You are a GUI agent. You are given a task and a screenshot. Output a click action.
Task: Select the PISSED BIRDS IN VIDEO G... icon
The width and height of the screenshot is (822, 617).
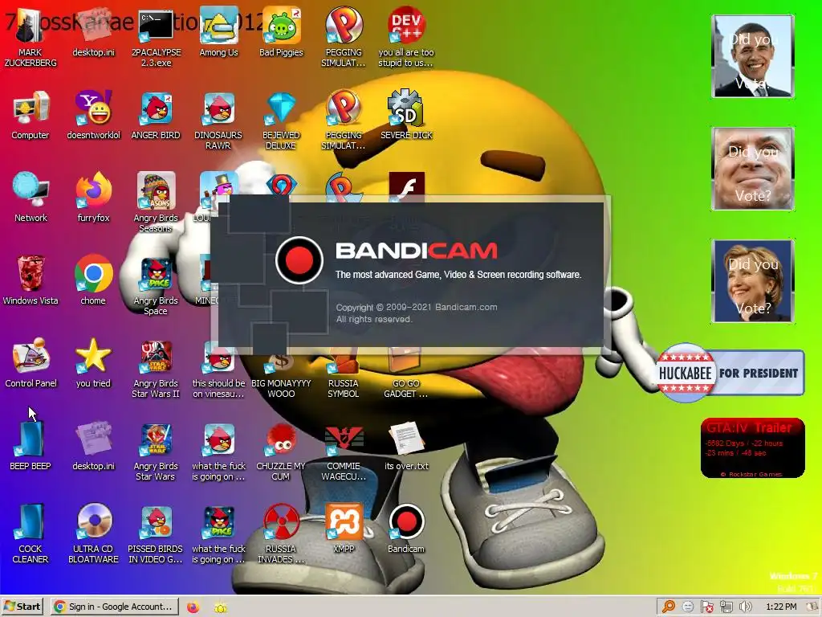point(156,533)
